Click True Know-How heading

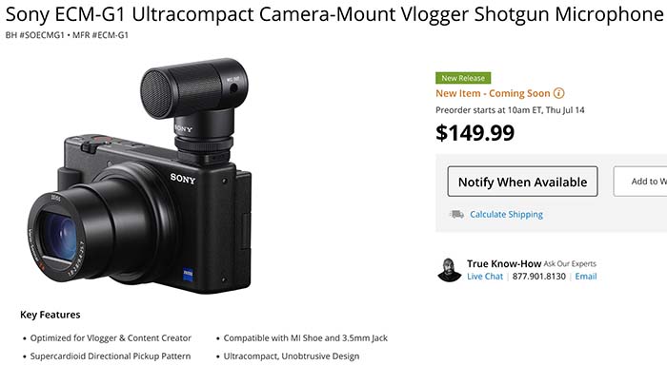point(504,263)
